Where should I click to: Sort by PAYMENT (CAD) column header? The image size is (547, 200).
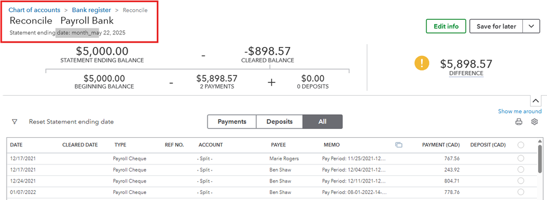click(x=441, y=145)
